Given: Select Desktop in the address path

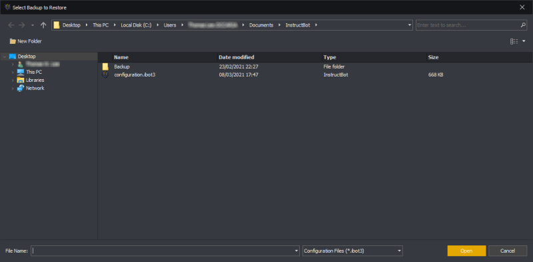Looking at the screenshot, I should tap(71, 25).
